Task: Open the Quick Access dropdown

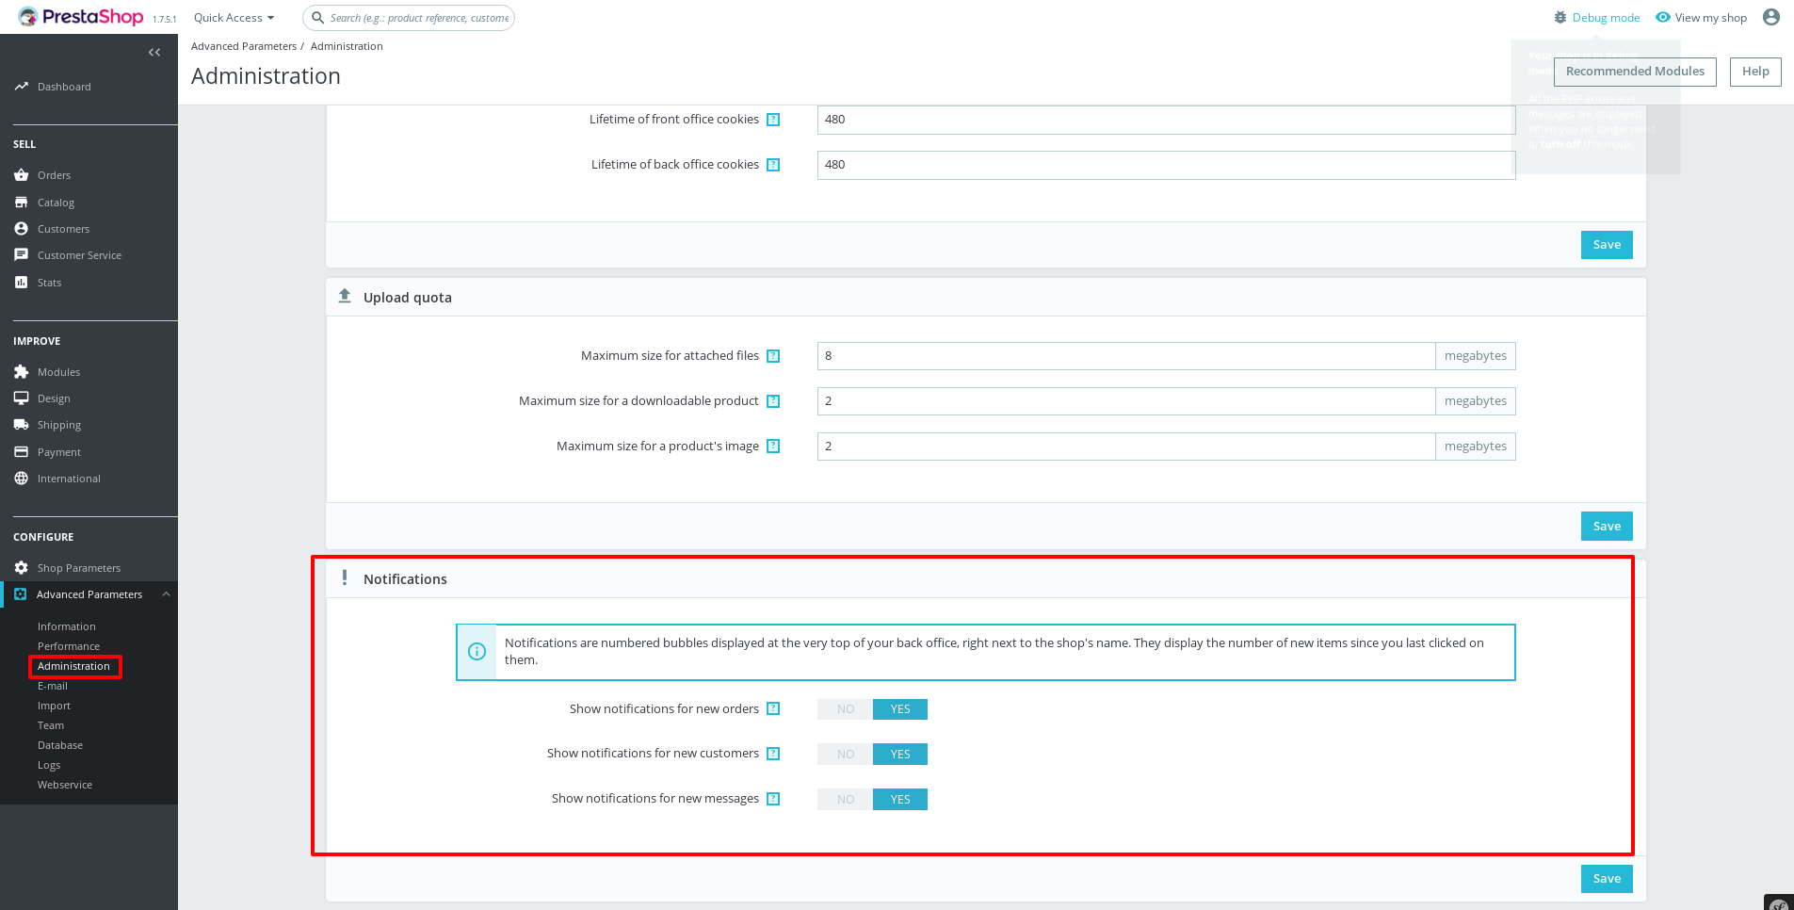Action: click(234, 18)
